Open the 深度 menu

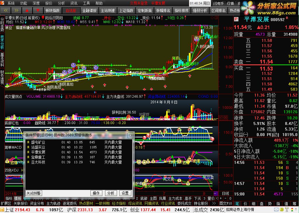(36, 3)
